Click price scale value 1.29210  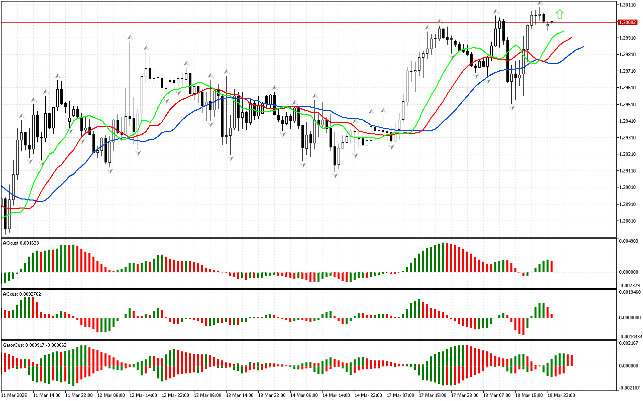pos(627,154)
